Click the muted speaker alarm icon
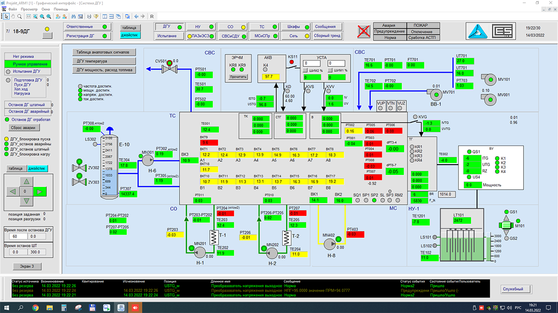Image resolution: width=558 pixels, height=313 pixels. [364, 31]
